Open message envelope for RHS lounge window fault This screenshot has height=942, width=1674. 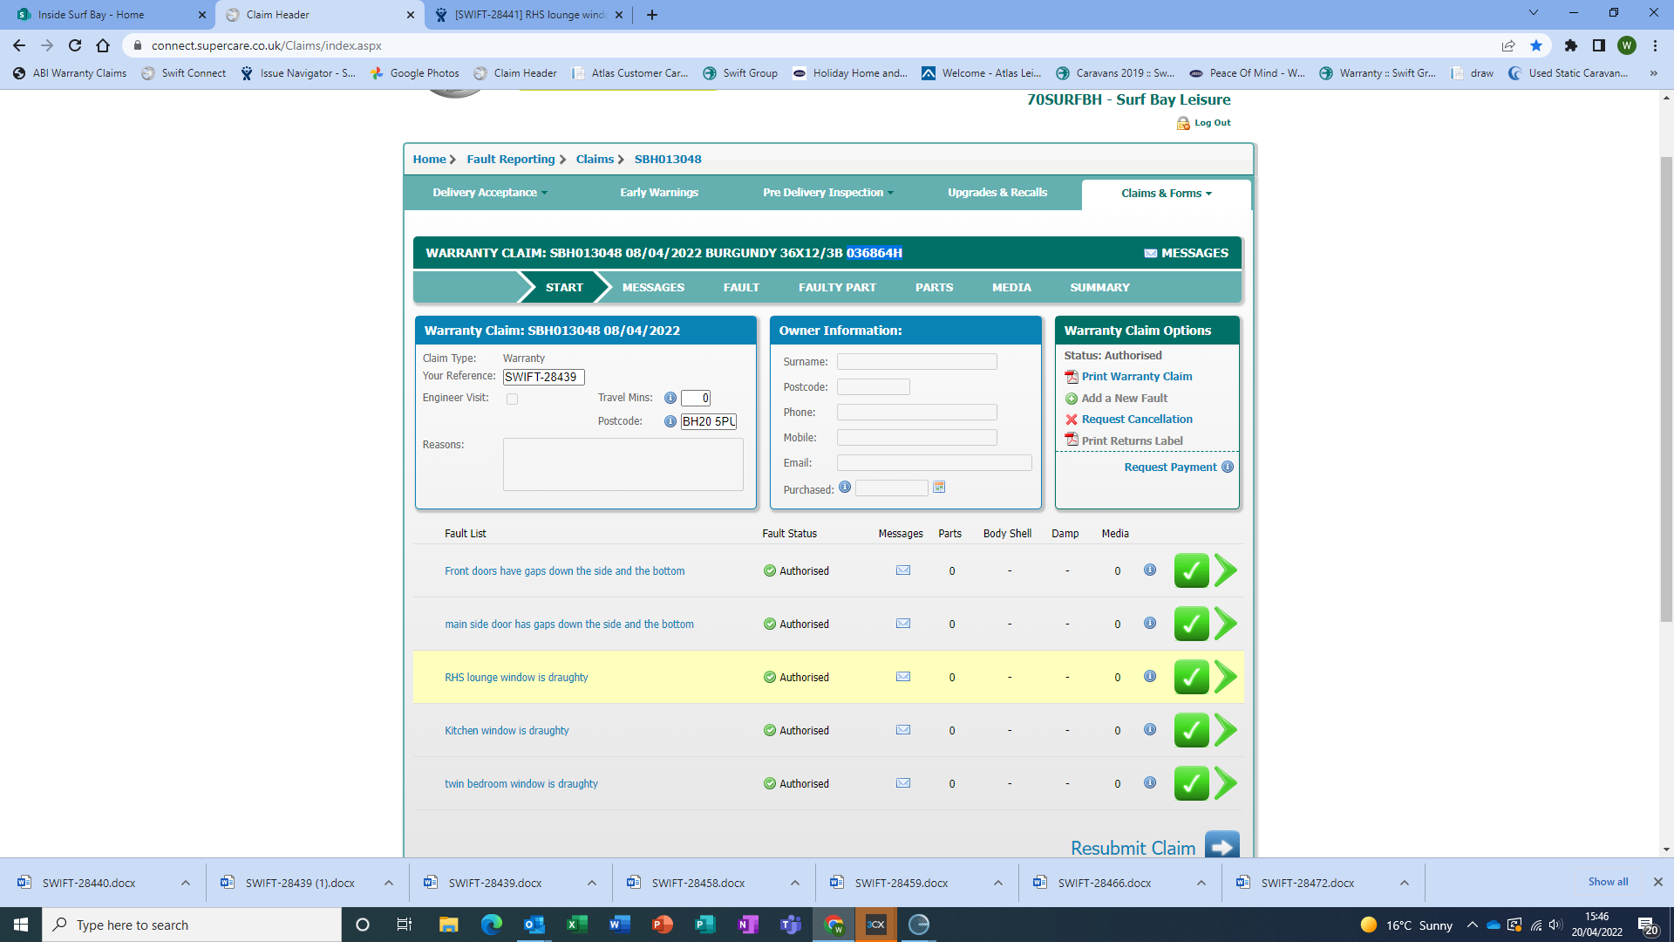pos(903,677)
